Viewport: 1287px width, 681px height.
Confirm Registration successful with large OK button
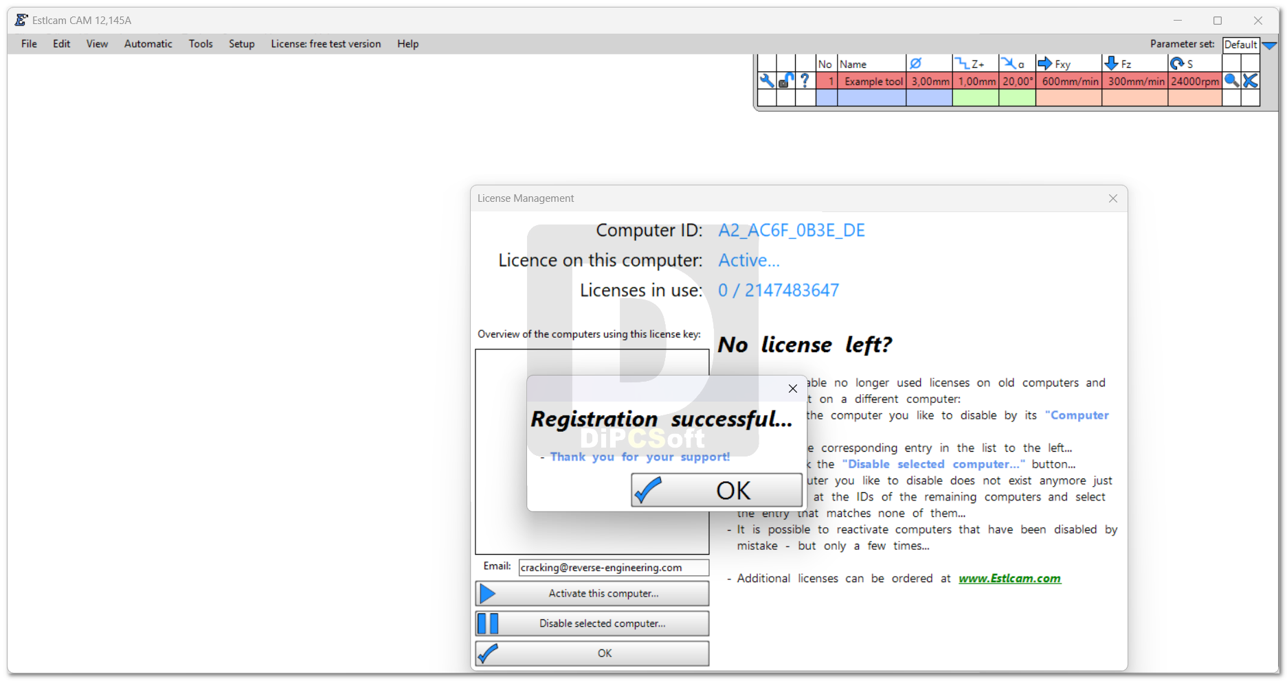(x=716, y=490)
